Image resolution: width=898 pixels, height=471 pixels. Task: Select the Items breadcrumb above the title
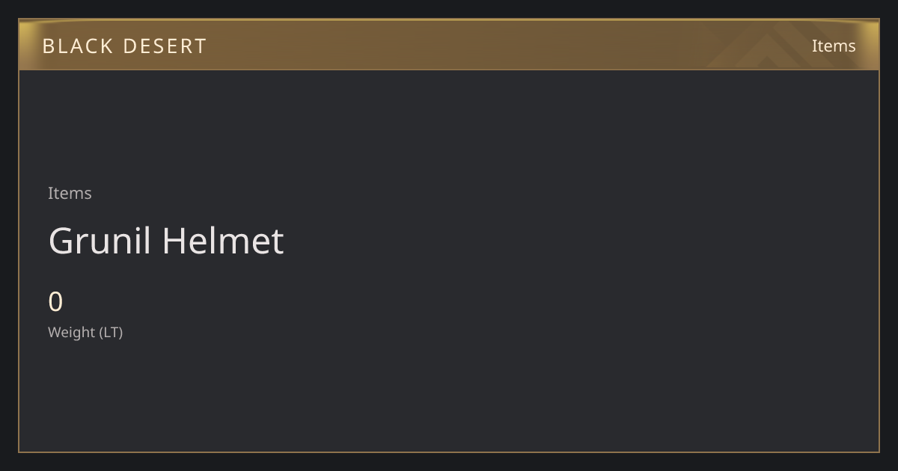70,193
